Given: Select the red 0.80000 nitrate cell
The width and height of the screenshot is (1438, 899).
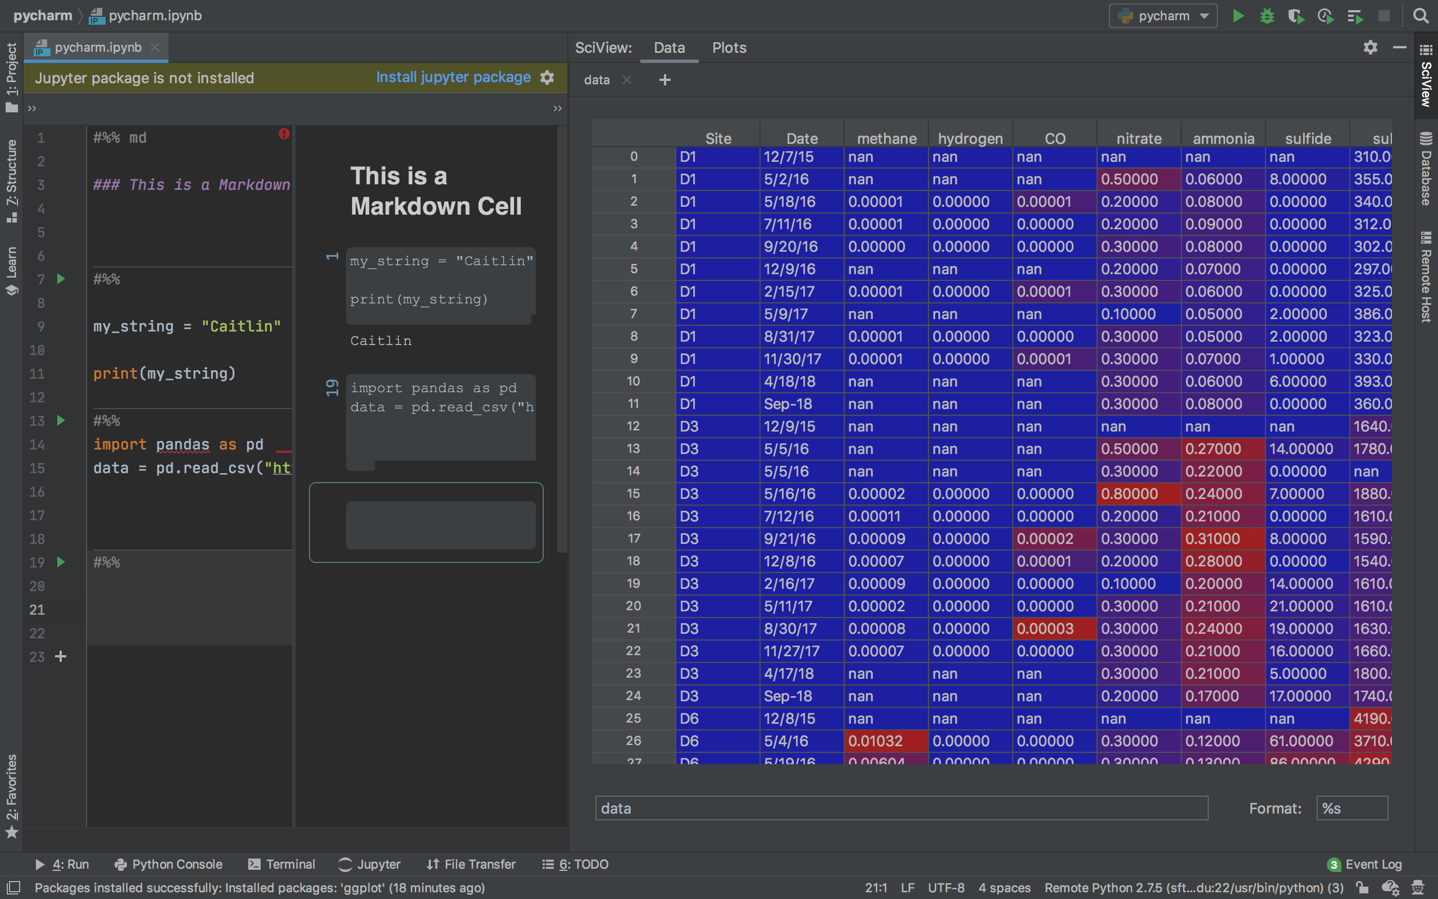Looking at the screenshot, I should coord(1139,493).
